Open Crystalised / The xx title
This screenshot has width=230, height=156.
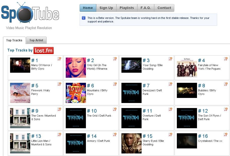pyautogui.click(x=210, y=141)
